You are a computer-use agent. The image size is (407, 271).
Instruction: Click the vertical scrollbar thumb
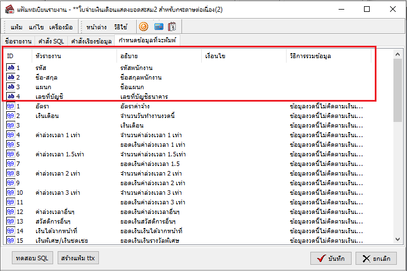pyautogui.click(x=397, y=90)
